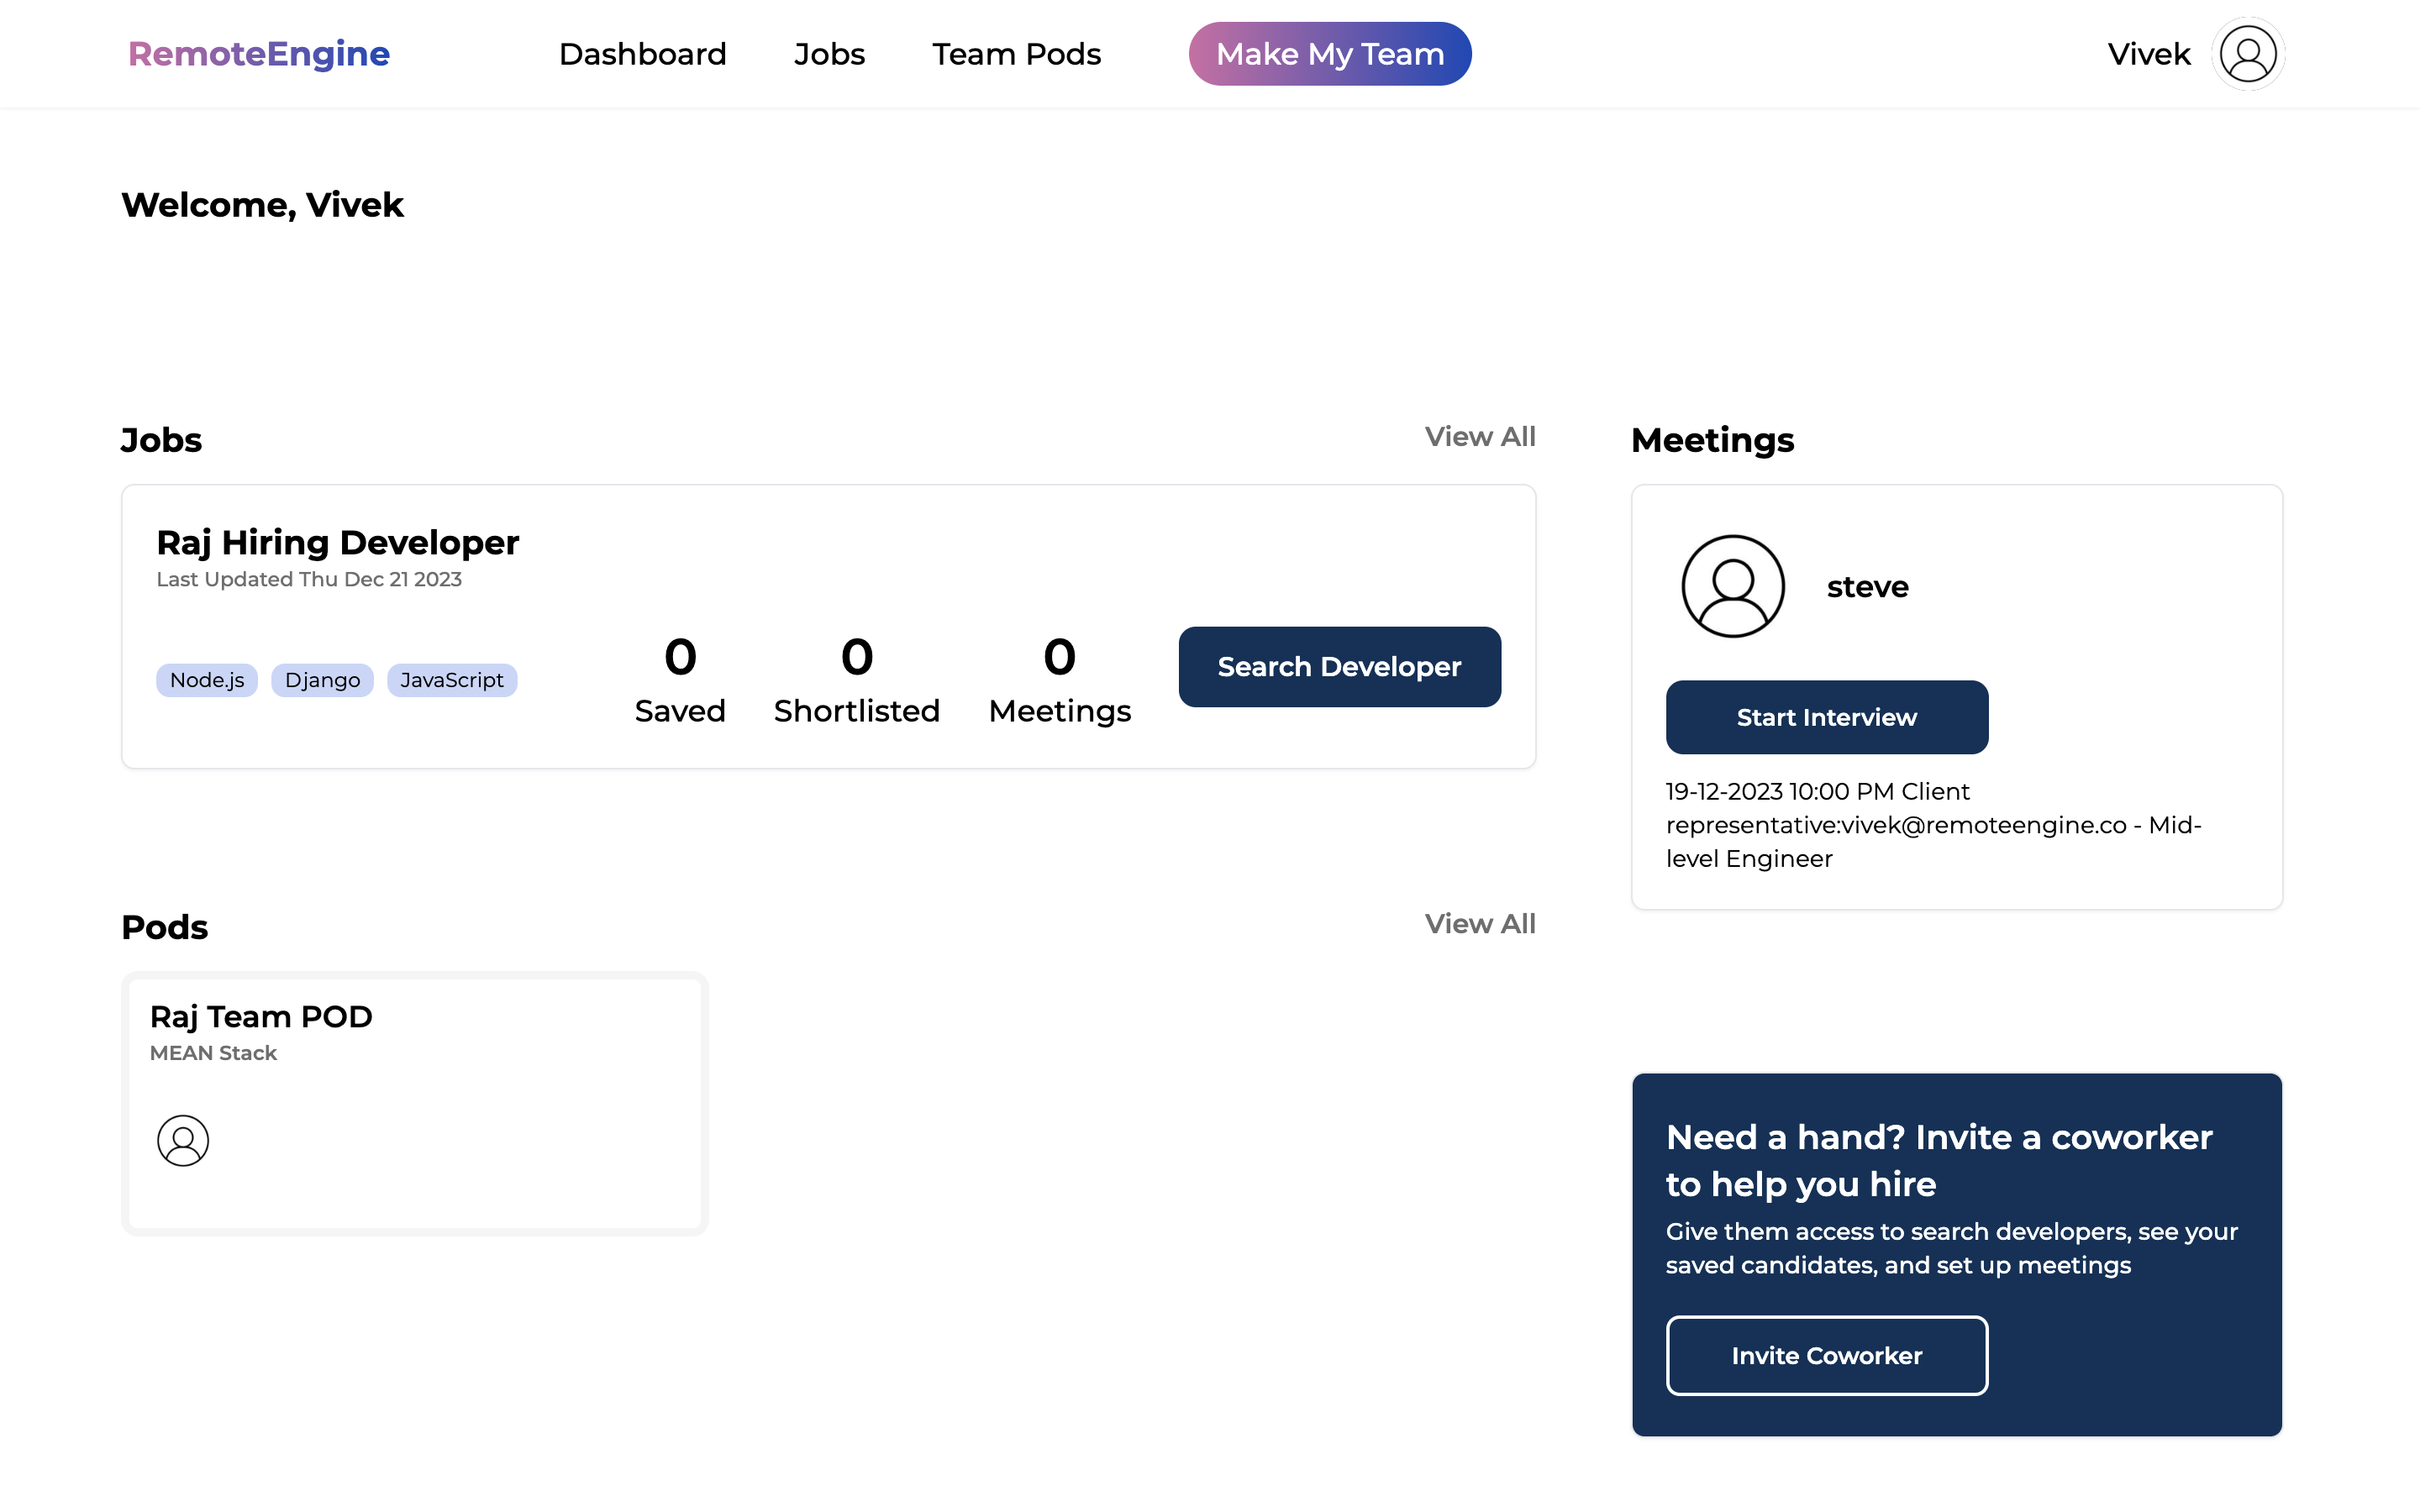2420x1512 pixels.
Task: View All pods link
Action: (x=1479, y=924)
